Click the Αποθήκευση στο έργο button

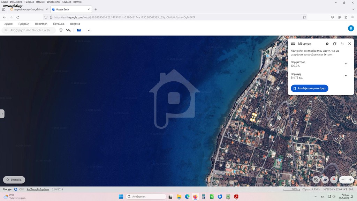310,88
